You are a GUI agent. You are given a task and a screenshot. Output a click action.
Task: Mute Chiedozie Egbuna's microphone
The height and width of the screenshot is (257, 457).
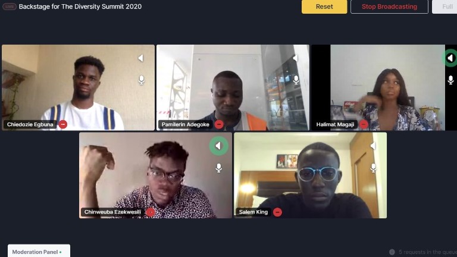click(x=142, y=80)
